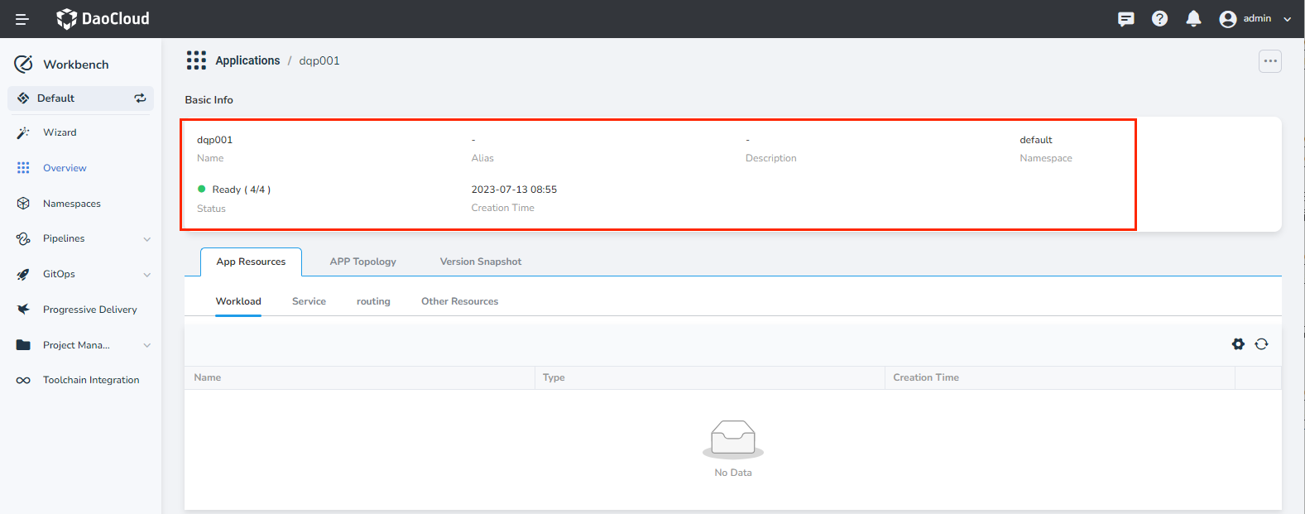This screenshot has width=1305, height=514.
Task: Open the messages chat icon
Action: click(1125, 19)
